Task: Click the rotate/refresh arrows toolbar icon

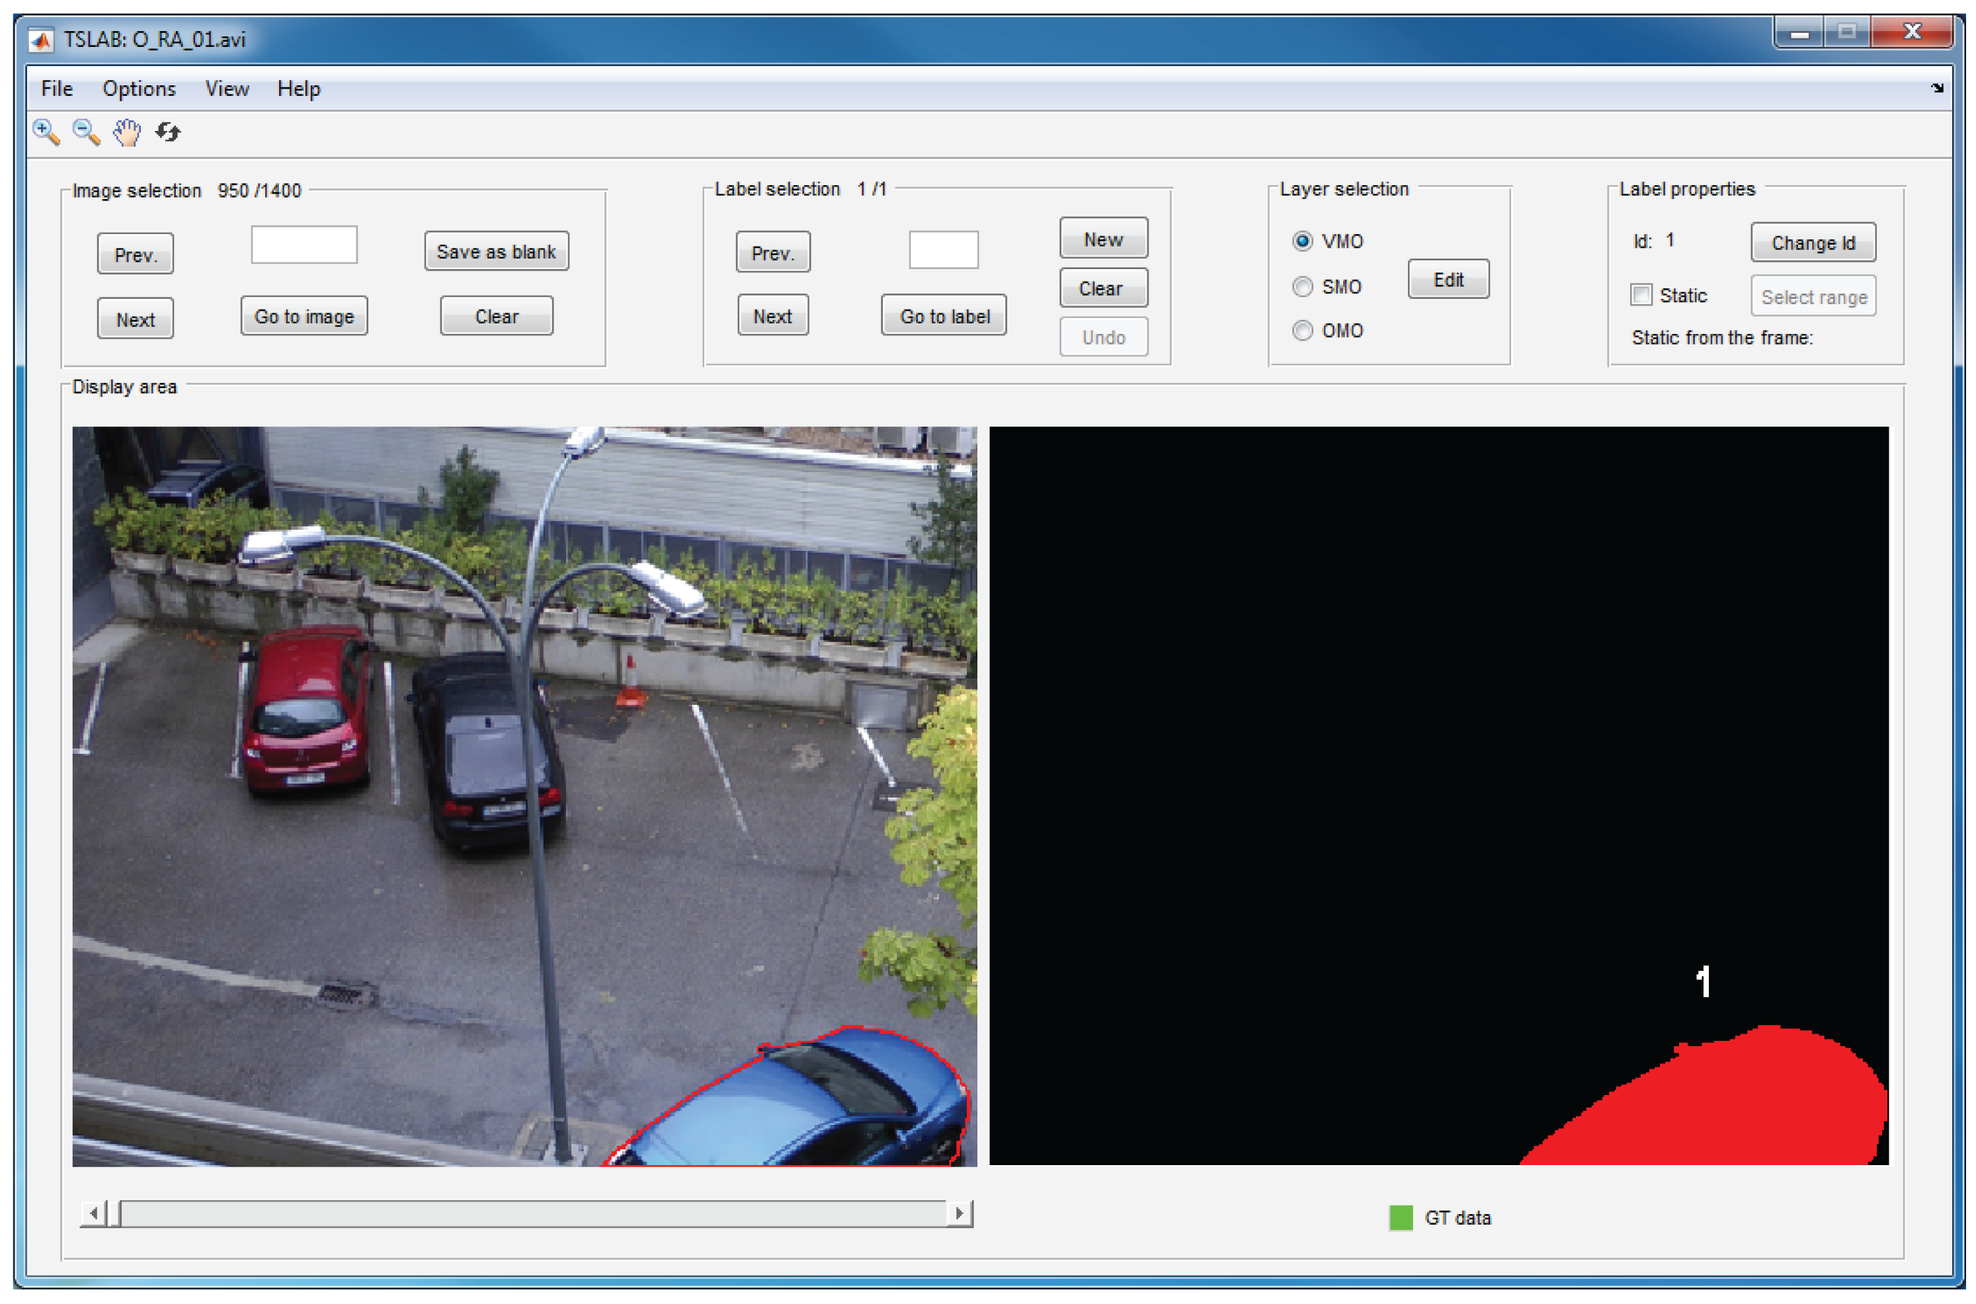Action: click(x=168, y=132)
